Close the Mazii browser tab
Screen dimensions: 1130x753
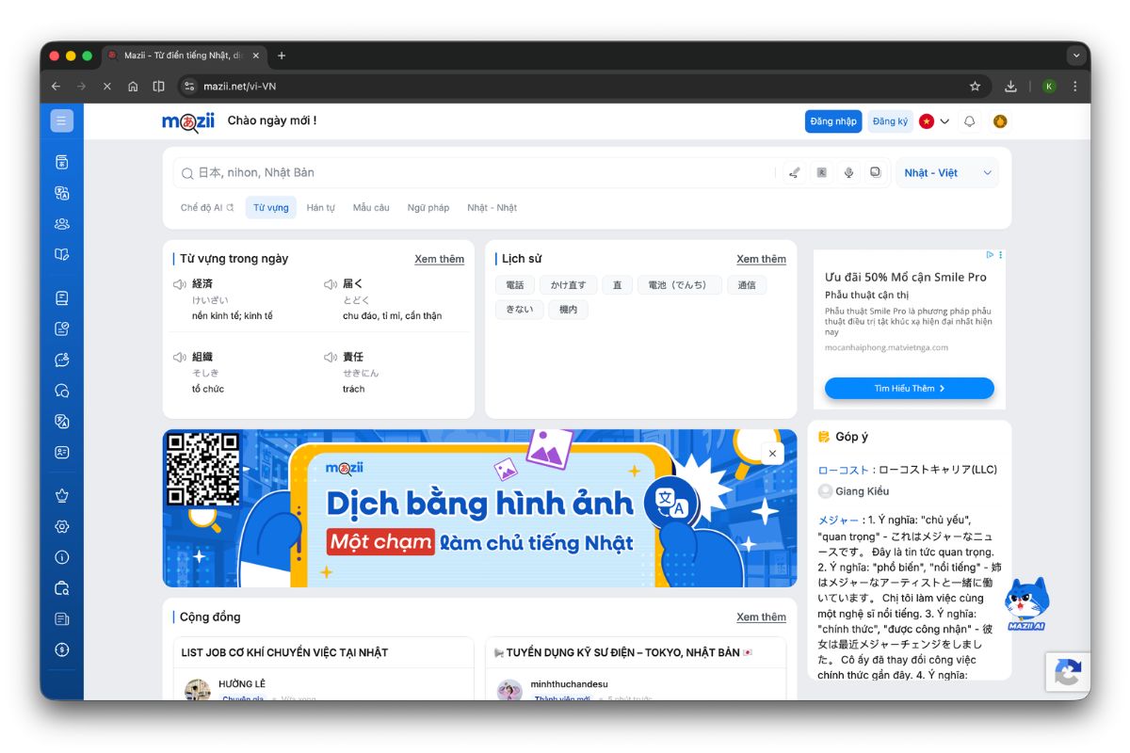pyautogui.click(x=256, y=56)
